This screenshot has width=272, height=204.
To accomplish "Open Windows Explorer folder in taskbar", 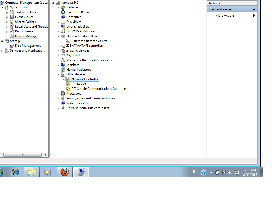I will [32, 172].
